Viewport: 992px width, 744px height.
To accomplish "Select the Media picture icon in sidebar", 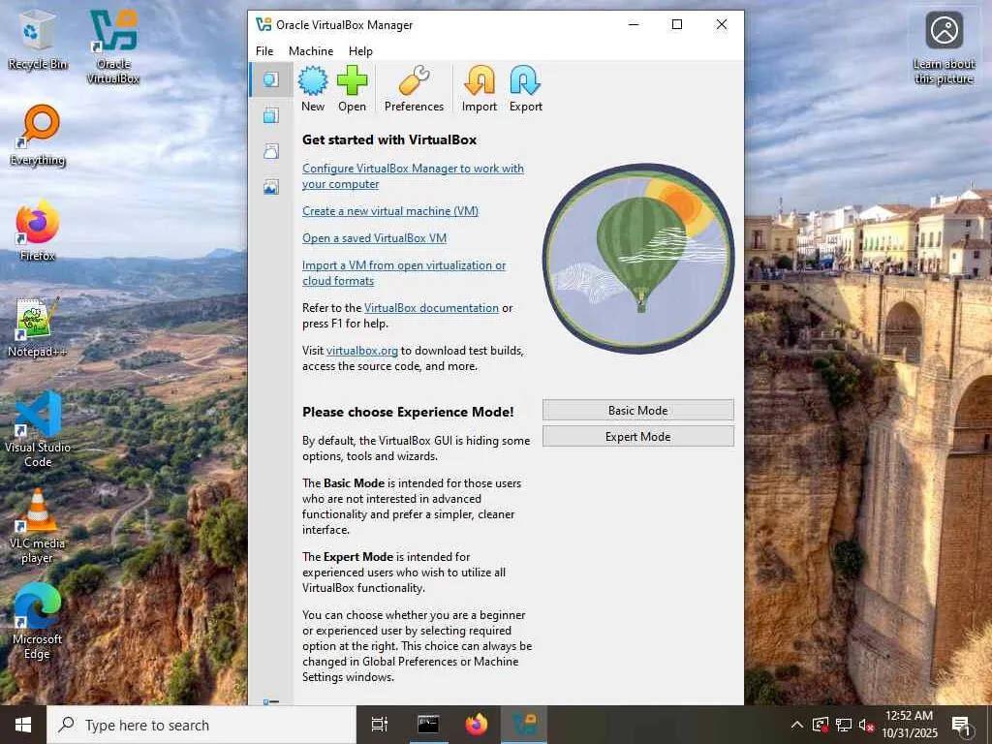I will (271, 187).
